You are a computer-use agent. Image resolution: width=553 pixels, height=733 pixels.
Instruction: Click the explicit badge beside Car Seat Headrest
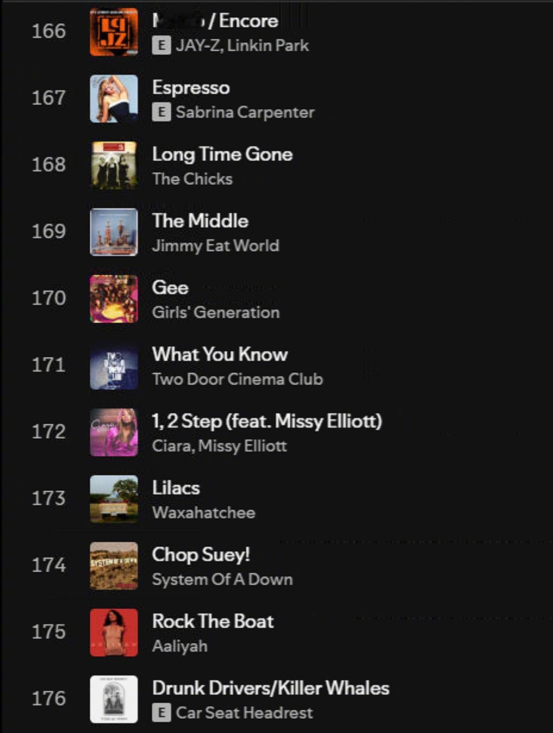162,713
